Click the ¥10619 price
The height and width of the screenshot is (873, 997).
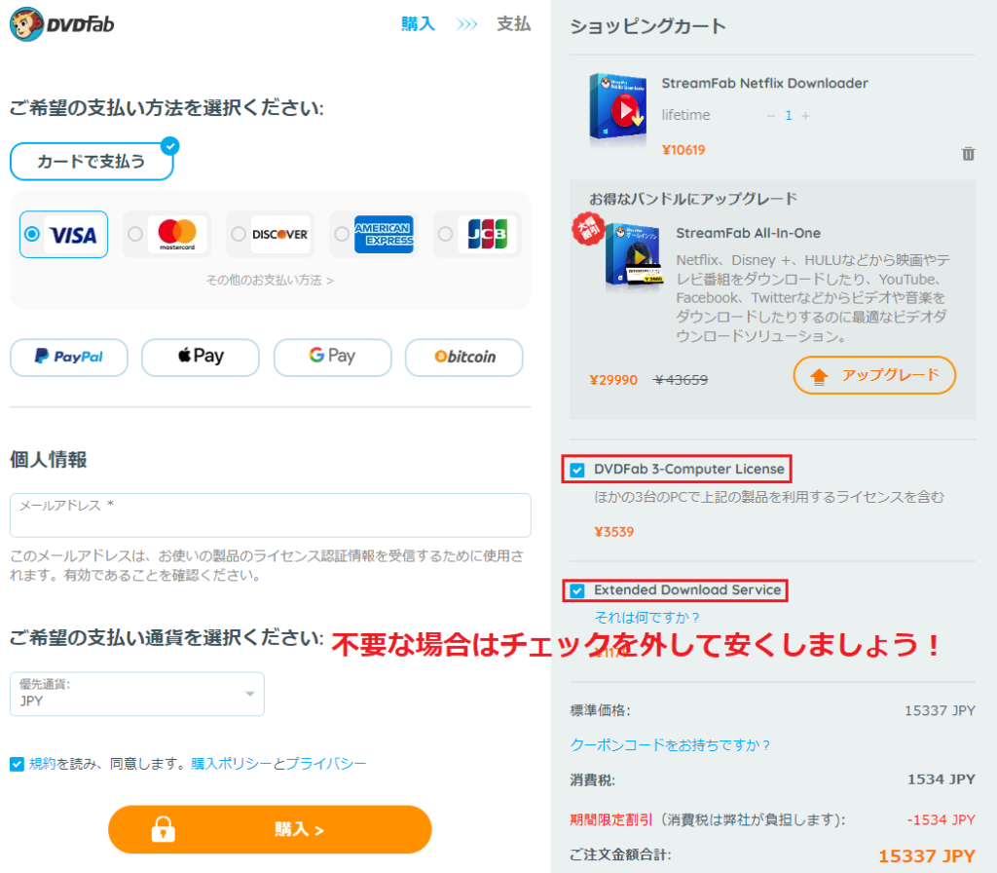(x=683, y=150)
